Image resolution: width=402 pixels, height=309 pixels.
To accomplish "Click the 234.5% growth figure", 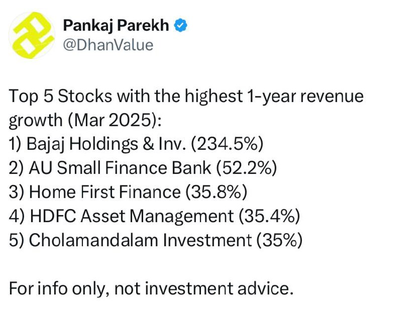I will [x=227, y=144].
